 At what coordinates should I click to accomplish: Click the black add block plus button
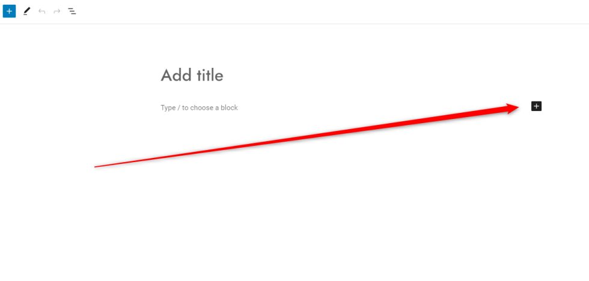[x=536, y=106]
